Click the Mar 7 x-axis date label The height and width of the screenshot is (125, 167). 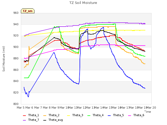click(x=38, y=108)
